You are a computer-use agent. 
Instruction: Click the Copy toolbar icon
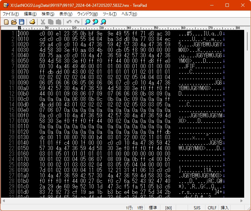51,22
